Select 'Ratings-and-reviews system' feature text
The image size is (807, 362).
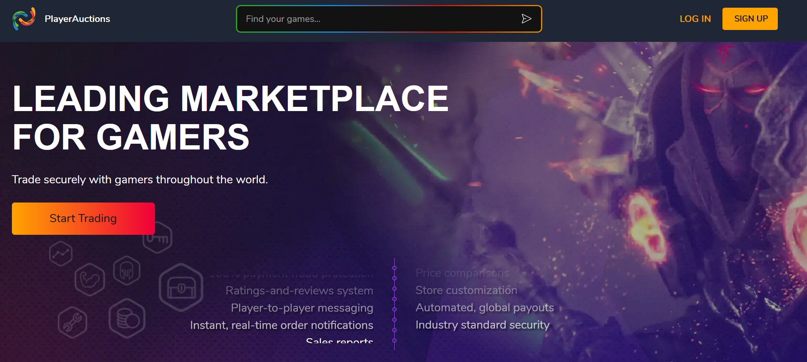299,291
